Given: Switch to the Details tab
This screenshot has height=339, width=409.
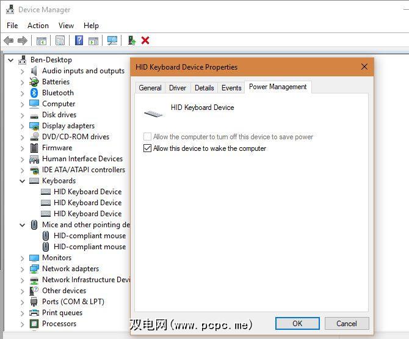Looking at the screenshot, I should click(x=204, y=88).
